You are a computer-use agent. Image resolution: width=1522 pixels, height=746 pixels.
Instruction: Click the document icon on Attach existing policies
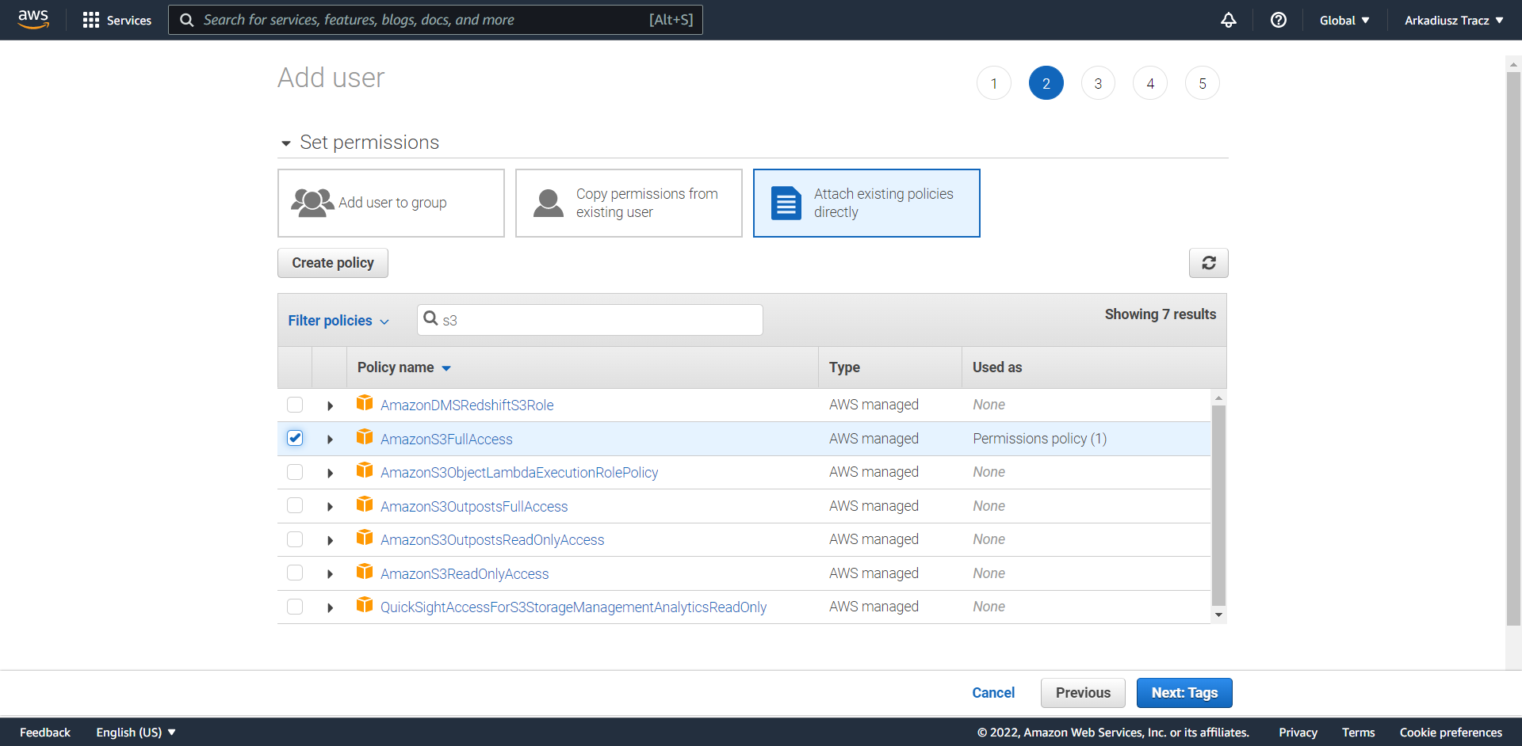[786, 203]
